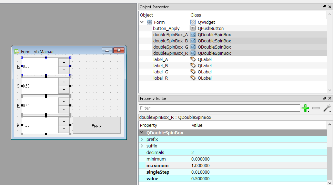The width and height of the screenshot is (333, 185).
Task: Click the QLabel tag icon for label_A
Action: click(x=193, y=59)
